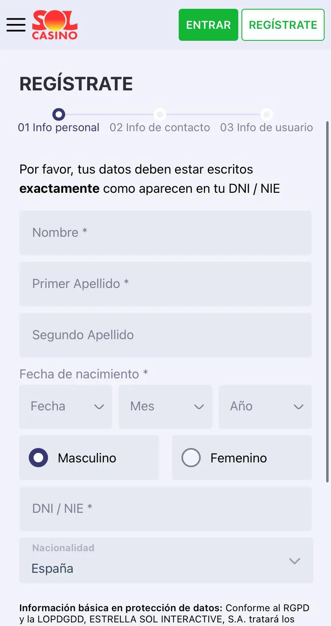Image resolution: width=331 pixels, height=626 pixels.
Task: Select the Femenino radio option
Action: pos(191,458)
